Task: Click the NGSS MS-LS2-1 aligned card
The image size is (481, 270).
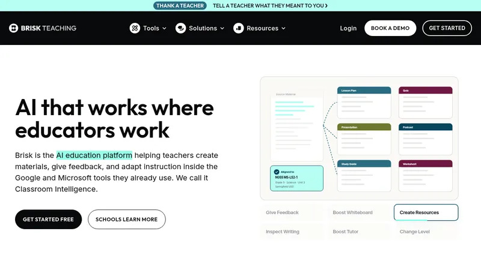Action: pos(296,178)
